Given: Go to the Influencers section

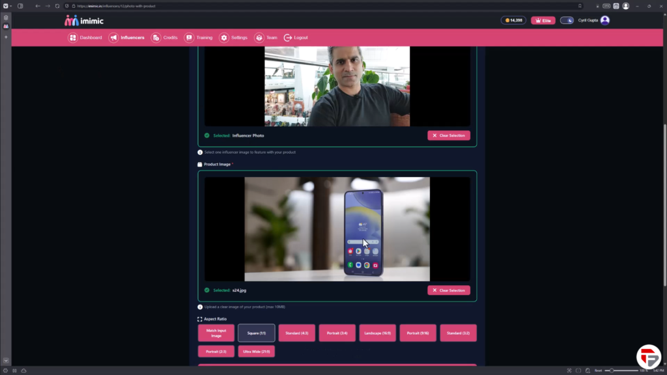Looking at the screenshot, I should 127,38.
